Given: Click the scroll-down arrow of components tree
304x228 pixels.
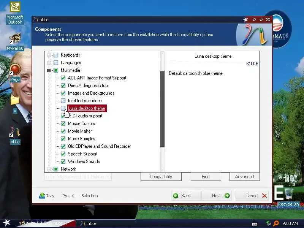Looking at the screenshot, I should (x=163, y=170).
